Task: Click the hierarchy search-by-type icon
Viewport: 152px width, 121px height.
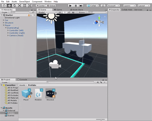Action: coord(33,12)
